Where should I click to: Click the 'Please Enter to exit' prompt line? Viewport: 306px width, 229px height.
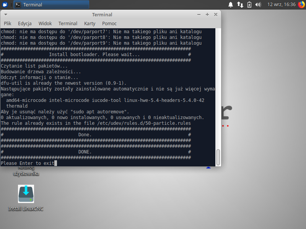28,163
